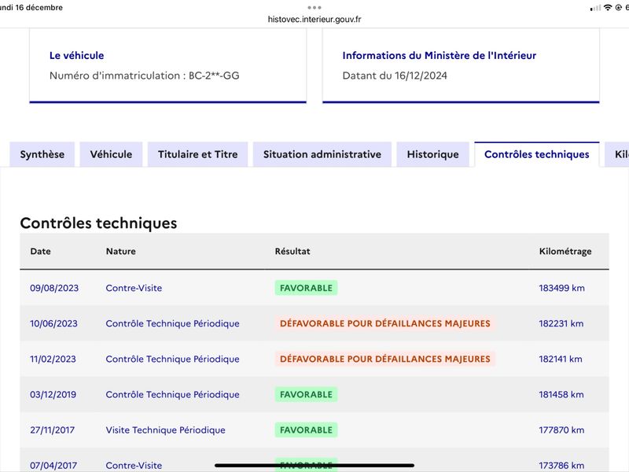Click the date 09/08/2023
Image resolution: width=629 pixels, height=472 pixels.
54,288
